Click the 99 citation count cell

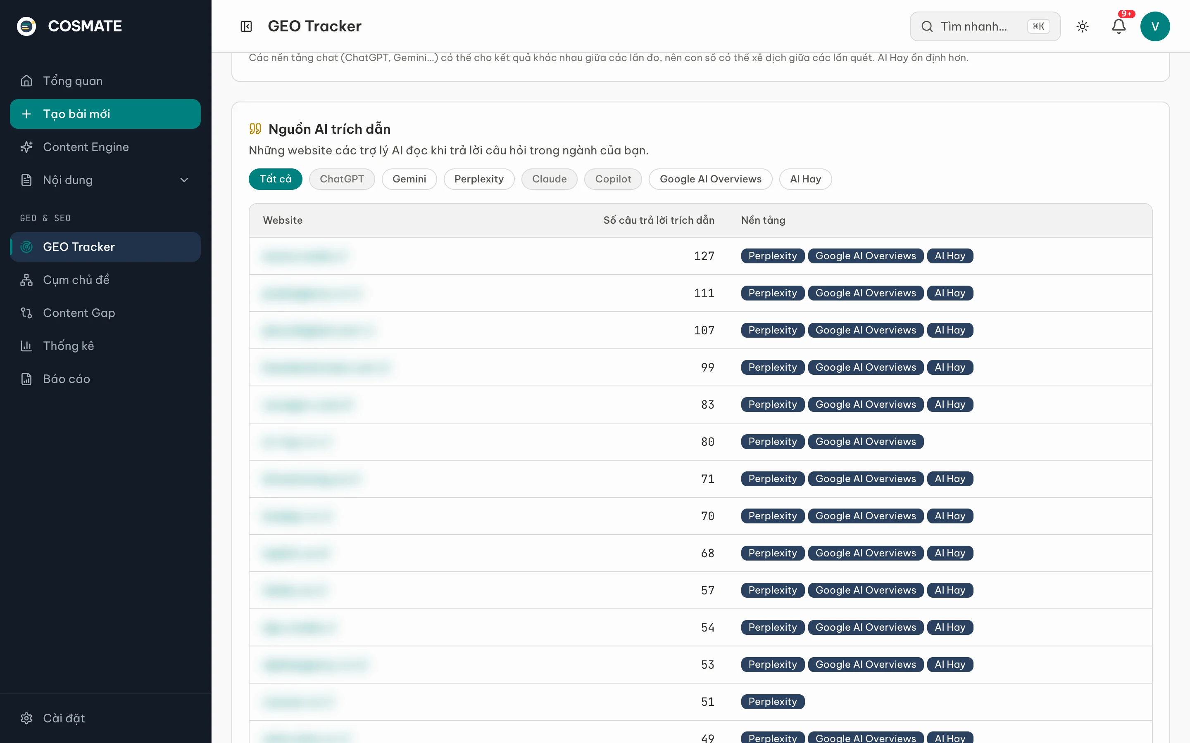click(x=708, y=367)
